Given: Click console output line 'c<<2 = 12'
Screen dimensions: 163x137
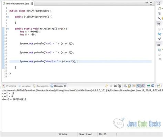Looking at the screenshot, I should coord(8,94).
